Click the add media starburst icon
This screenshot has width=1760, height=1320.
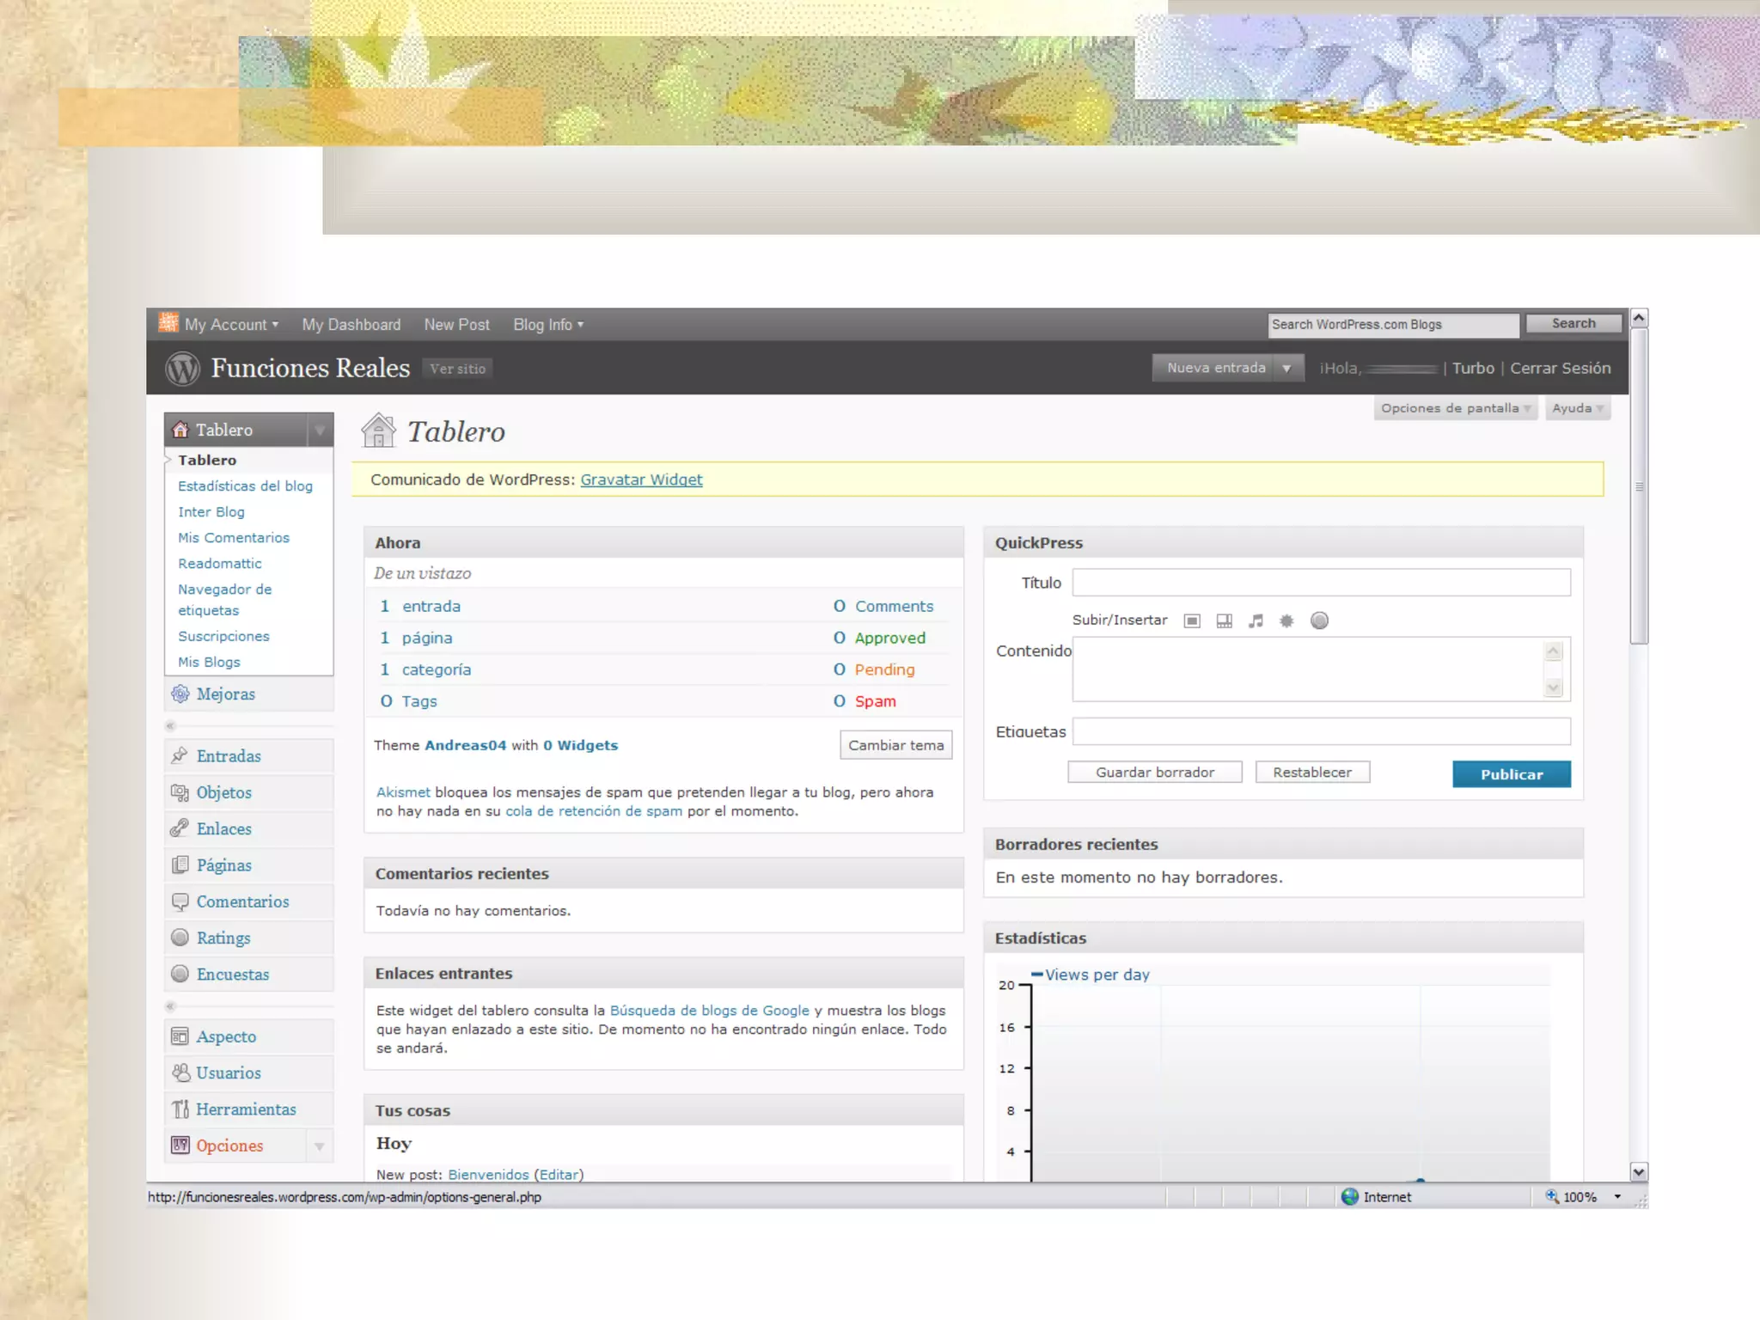(x=1286, y=620)
